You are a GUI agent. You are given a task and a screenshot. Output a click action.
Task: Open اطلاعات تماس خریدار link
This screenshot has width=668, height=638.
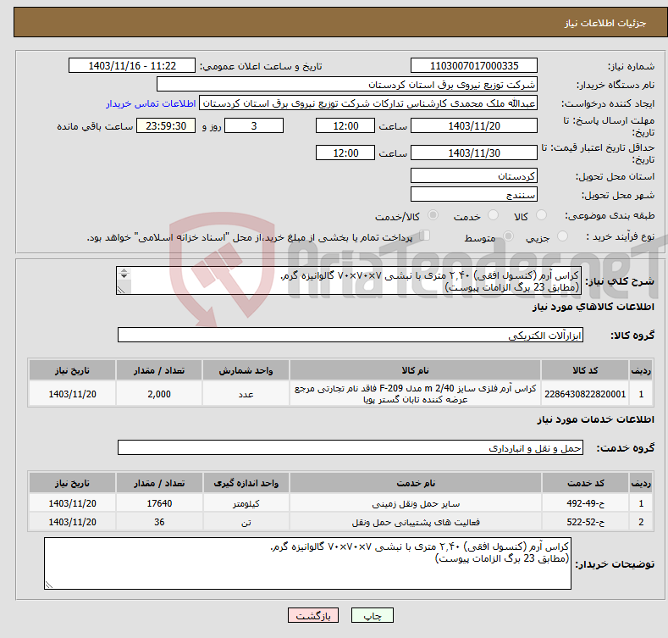point(151,103)
